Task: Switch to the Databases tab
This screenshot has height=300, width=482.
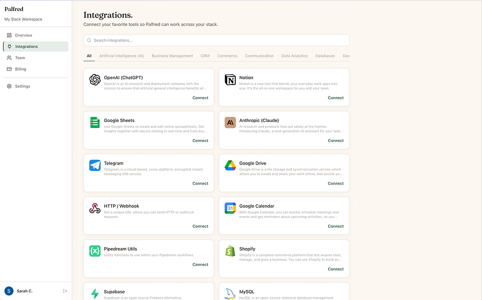Action: coord(325,56)
